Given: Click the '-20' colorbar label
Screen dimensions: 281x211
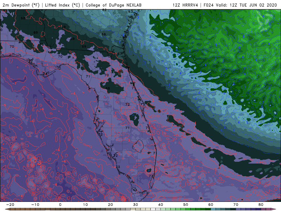Looking at the screenshot, I should [x=10, y=205].
